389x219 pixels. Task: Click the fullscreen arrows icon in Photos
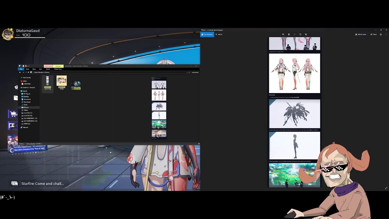point(386,188)
